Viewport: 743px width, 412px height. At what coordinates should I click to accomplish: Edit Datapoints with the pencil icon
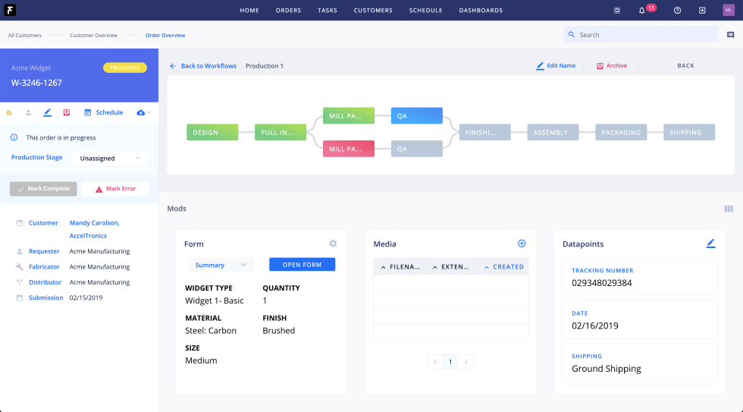710,244
